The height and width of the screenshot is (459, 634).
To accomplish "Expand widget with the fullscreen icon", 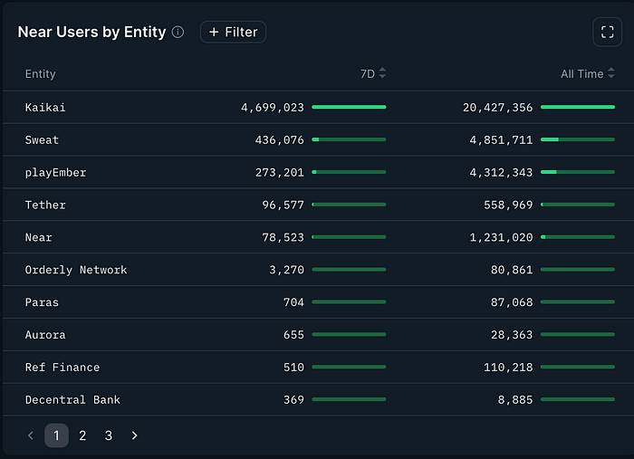I will click(607, 32).
